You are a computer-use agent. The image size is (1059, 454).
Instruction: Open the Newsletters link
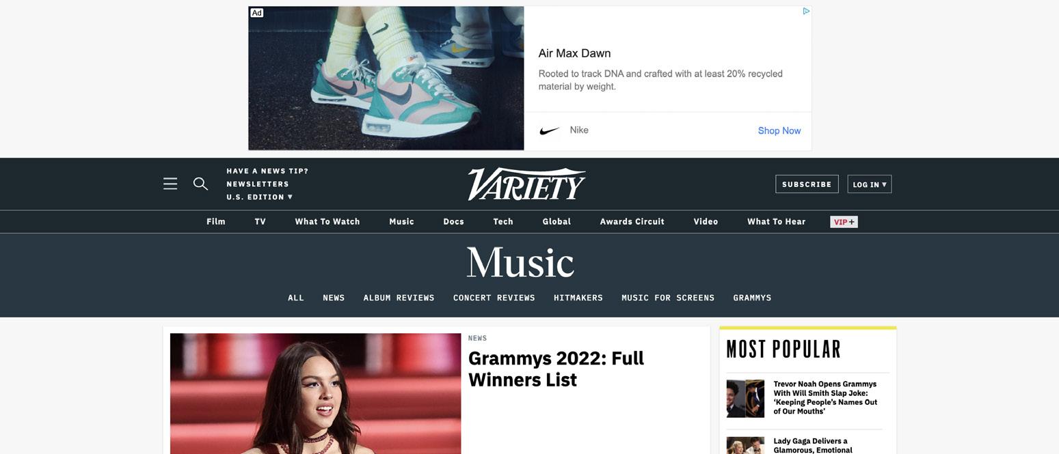pyautogui.click(x=258, y=184)
